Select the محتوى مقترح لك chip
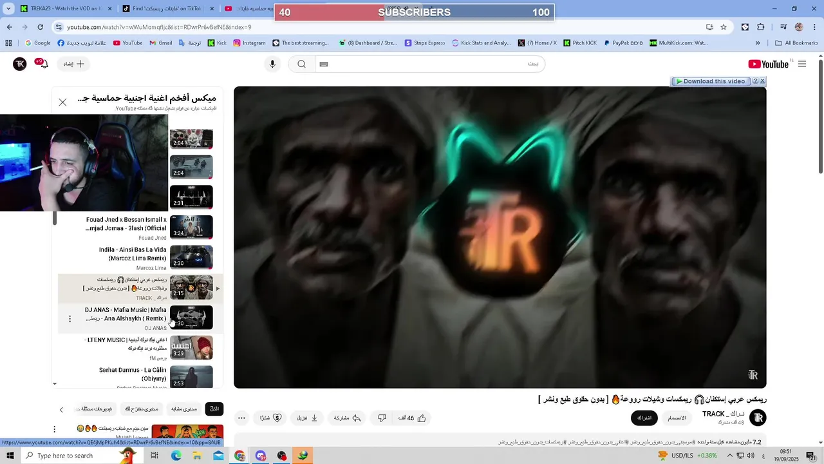The image size is (824, 464). tap(142, 409)
